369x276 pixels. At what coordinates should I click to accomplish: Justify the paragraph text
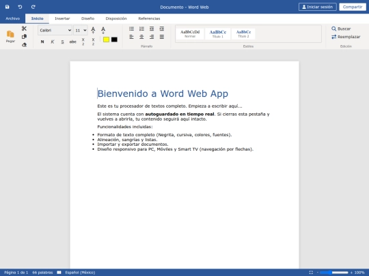(162, 37)
